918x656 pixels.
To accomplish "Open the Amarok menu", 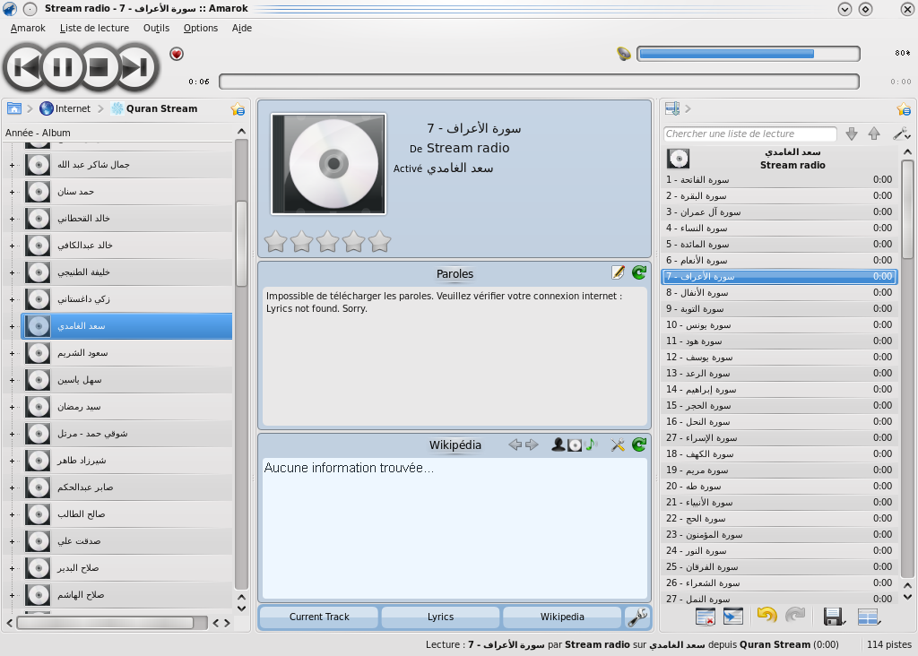I will [x=28, y=28].
